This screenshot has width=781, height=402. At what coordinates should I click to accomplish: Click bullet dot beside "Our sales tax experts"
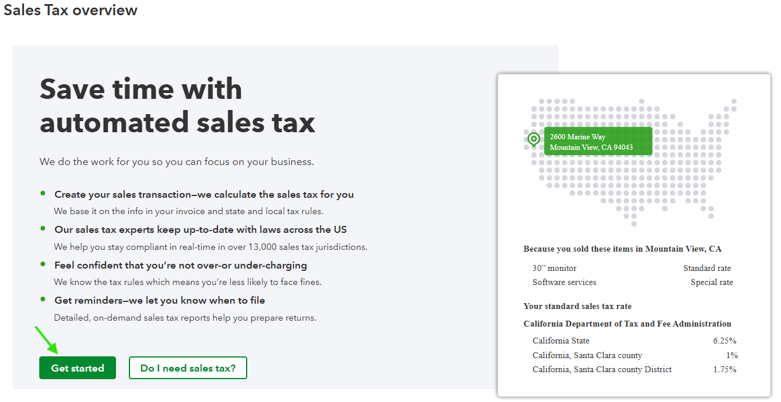click(x=43, y=228)
